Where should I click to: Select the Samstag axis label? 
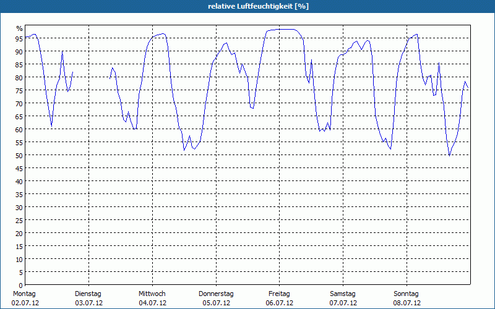pos(343,294)
